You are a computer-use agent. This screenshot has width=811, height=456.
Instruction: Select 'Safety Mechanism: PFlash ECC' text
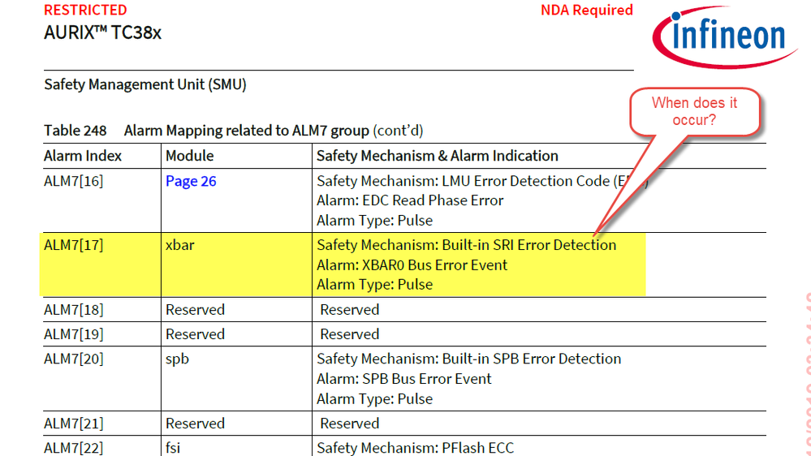pyautogui.click(x=416, y=448)
